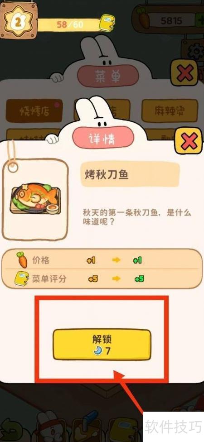Click the carrot icon beside 价格
This screenshot has height=442, width=204.
(x=22, y=259)
